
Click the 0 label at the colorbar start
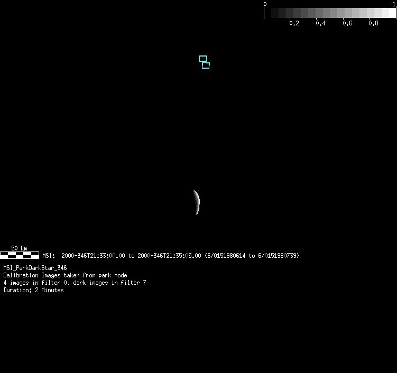click(x=265, y=4)
